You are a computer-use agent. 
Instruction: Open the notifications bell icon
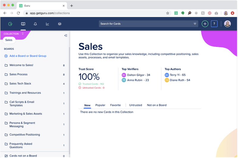click(35, 24)
